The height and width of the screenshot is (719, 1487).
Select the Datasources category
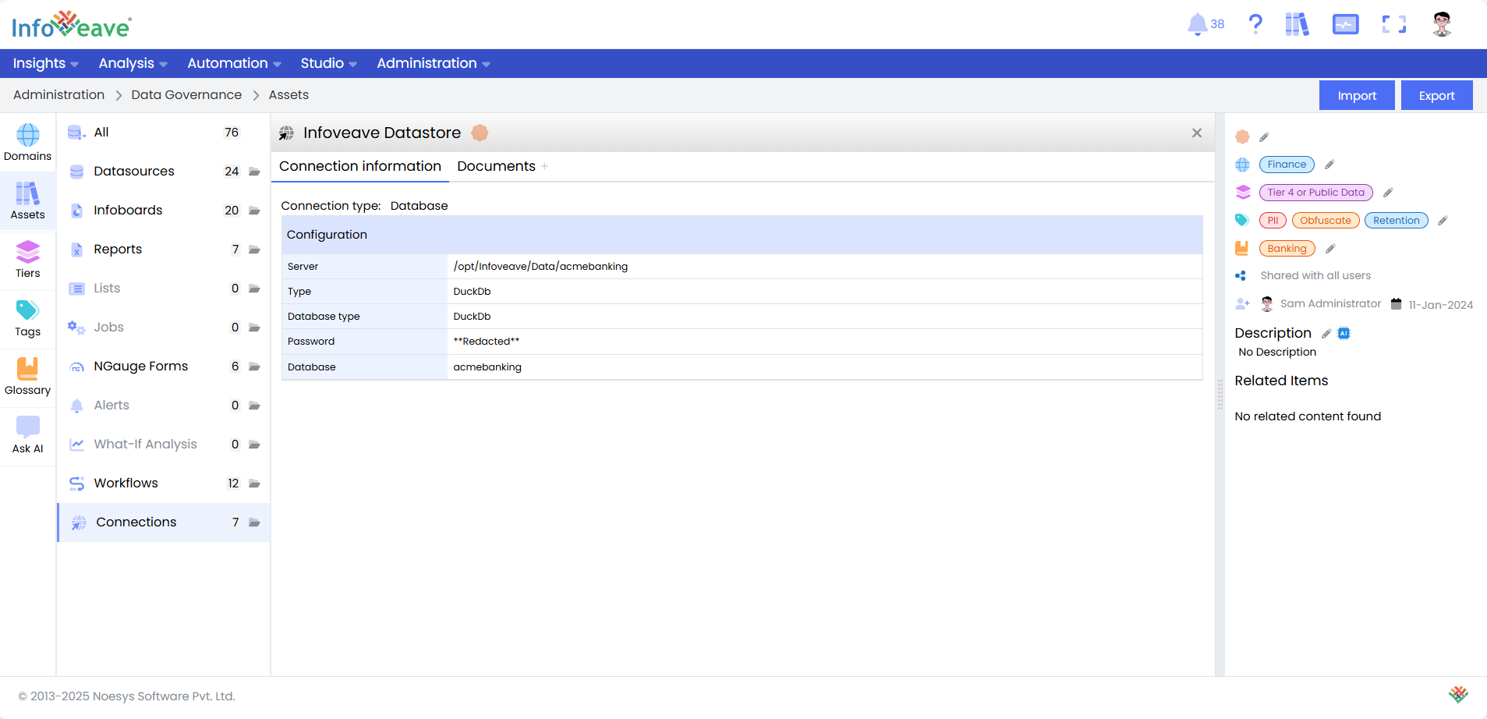(164, 172)
